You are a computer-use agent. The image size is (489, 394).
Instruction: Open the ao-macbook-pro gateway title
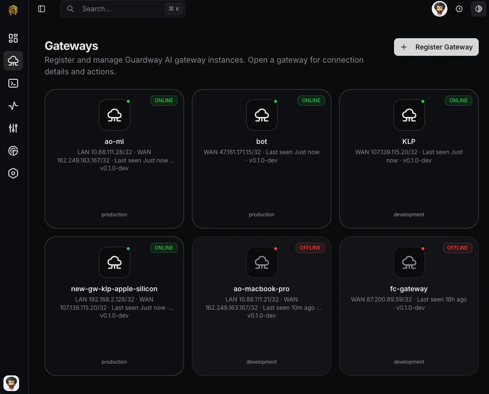262,289
